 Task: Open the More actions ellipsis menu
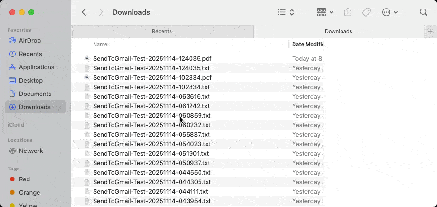(x=389, y=12)
